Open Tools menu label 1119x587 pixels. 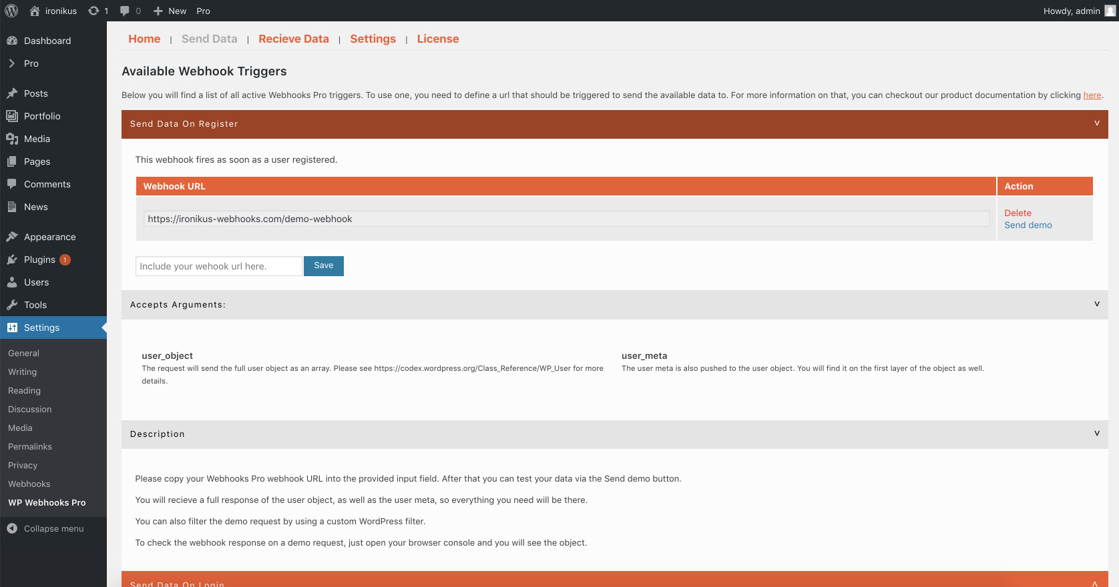pyautogui.click(x=35, y=305)
